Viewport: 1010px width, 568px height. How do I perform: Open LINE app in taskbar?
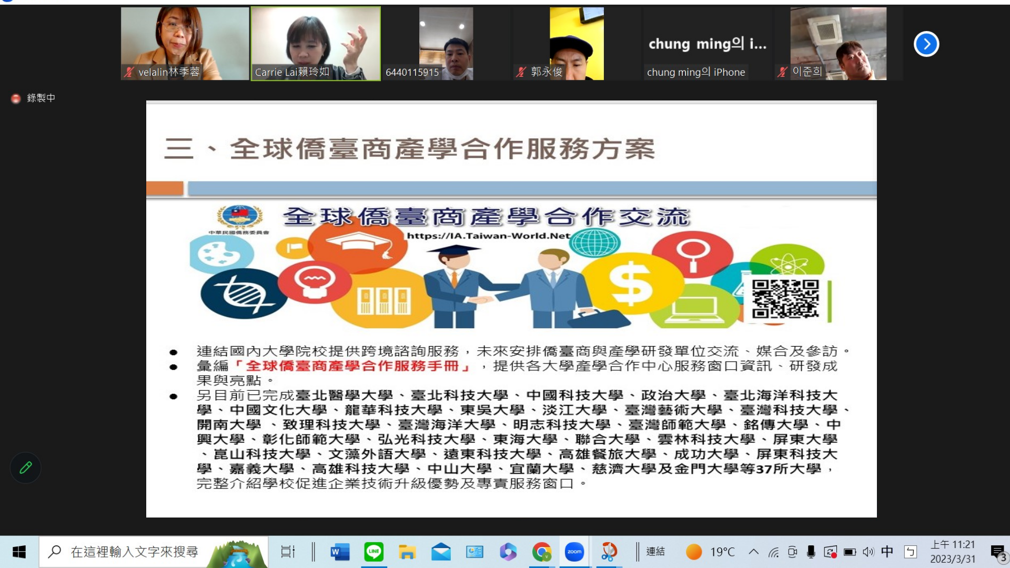373,552
